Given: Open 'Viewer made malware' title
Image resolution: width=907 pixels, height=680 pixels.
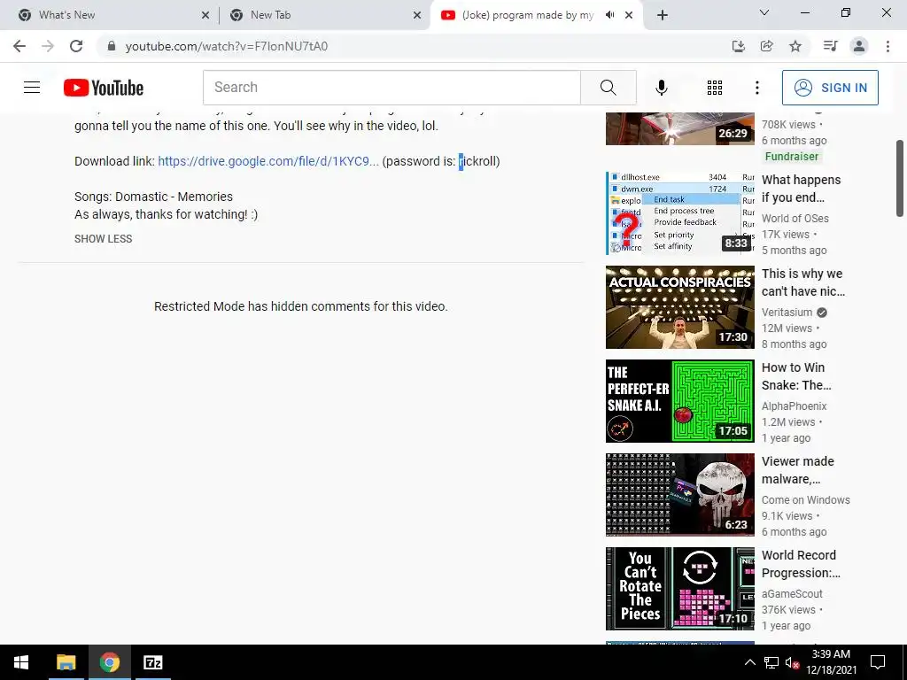Looking at the screenshot, I should tap(798, 469).
